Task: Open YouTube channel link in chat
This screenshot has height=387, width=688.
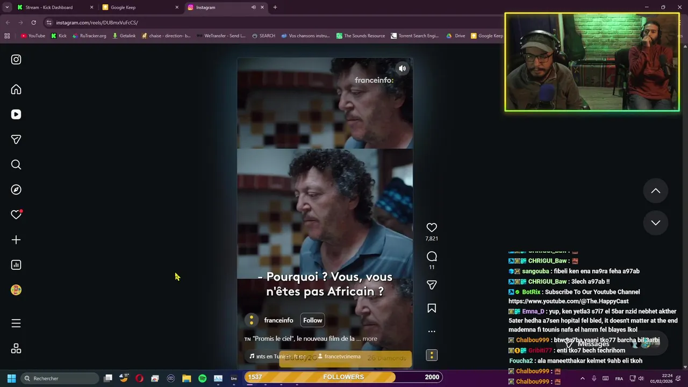Action: pyautogui.click(x=568, y=302)
